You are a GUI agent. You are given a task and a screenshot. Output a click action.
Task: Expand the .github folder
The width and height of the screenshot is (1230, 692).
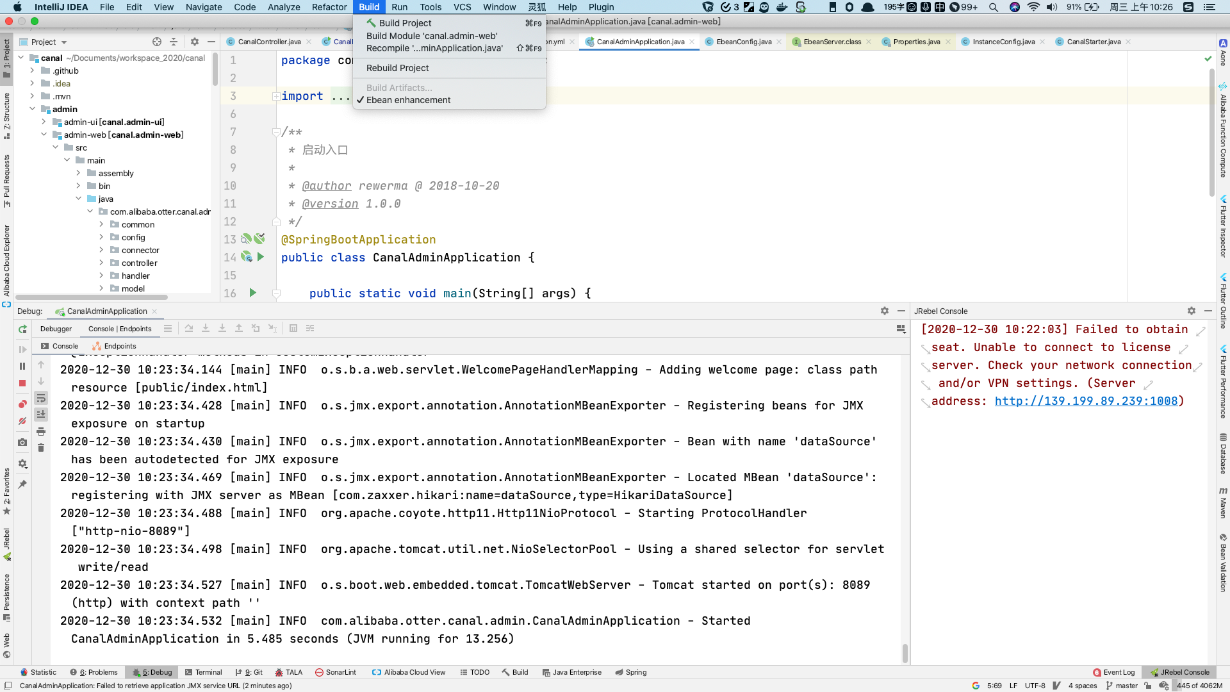click(32, 70)
